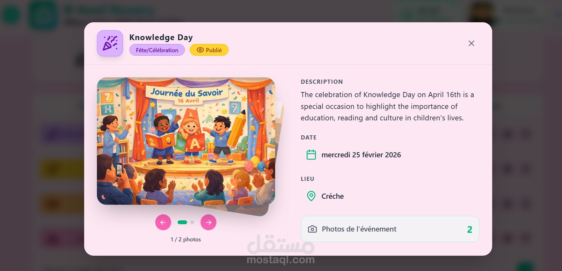
Task: Click the eye icon in Publié badge
Action: pyautogui.click(x=200, y=50)
